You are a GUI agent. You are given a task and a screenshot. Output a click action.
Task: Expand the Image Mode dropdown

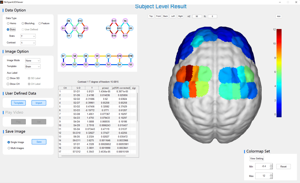[x=33, y=60]
